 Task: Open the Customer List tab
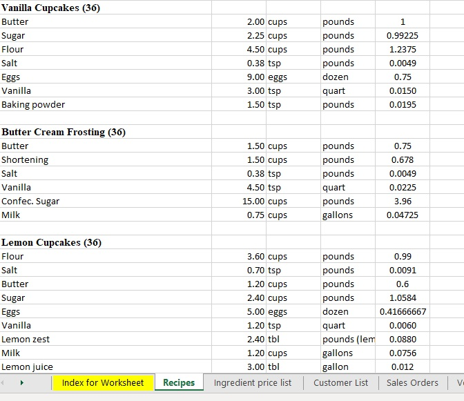[340, 382]
